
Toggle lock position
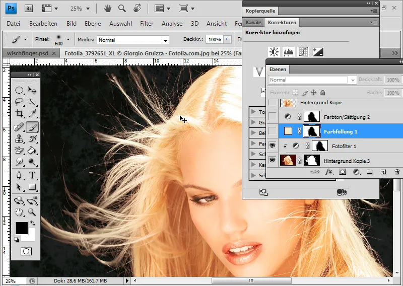click(313, 93)
